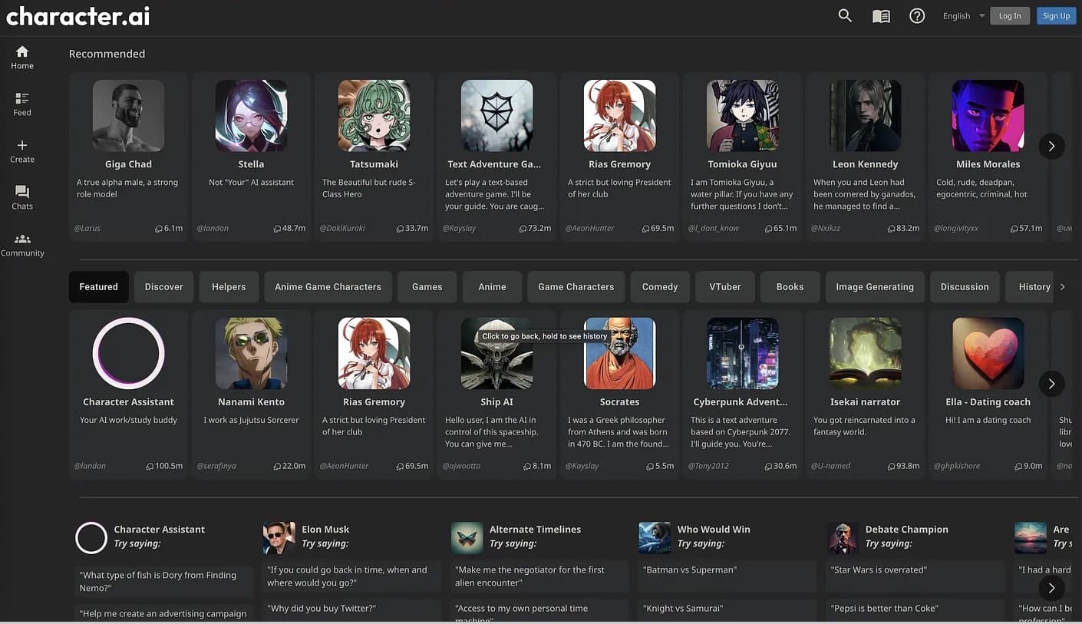Open Chats from the sidebar
This screenshot has height=624, width=1082.
click(x=22, y=198)
